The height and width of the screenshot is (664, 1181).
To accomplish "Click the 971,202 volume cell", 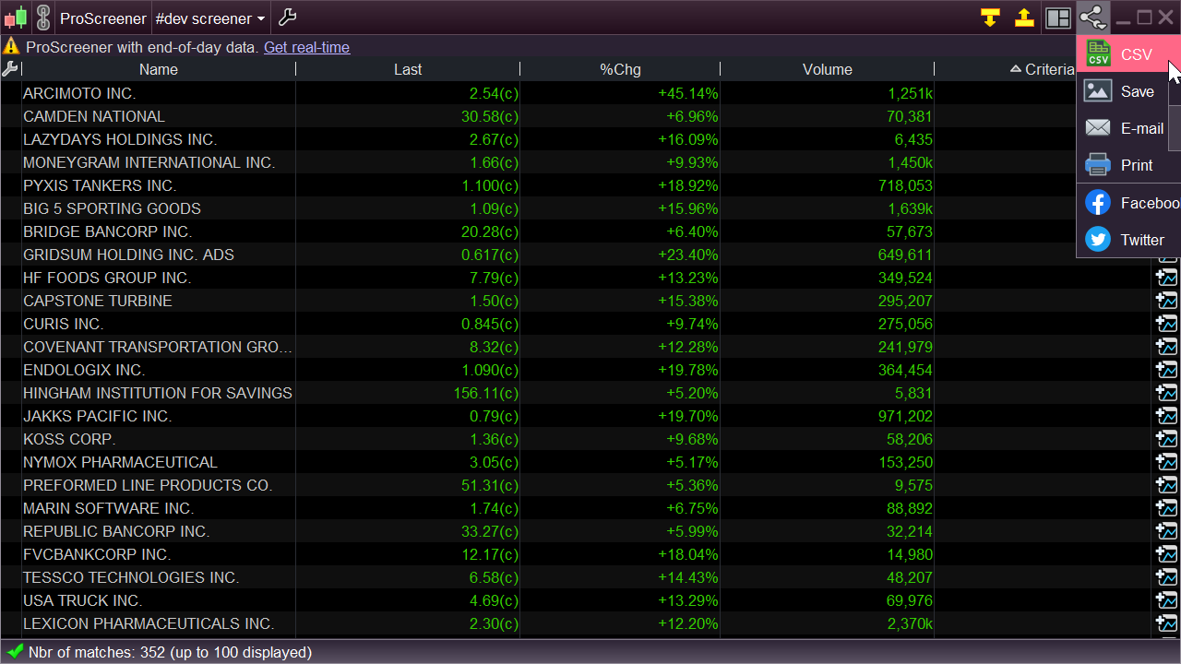I will coord(905,416).
